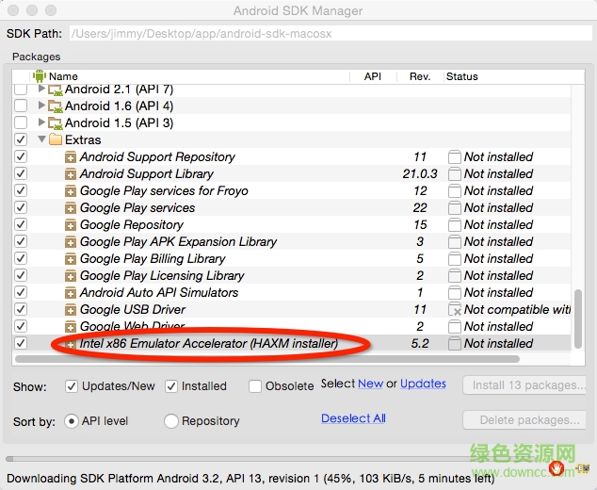
Task: Click the Google Repository package icon
Action: pyautogui.click(x=71, y=225)
